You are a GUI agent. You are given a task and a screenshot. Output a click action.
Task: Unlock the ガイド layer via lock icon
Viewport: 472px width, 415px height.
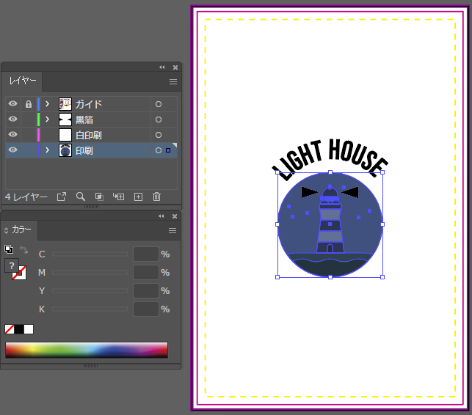coord(28,104)
